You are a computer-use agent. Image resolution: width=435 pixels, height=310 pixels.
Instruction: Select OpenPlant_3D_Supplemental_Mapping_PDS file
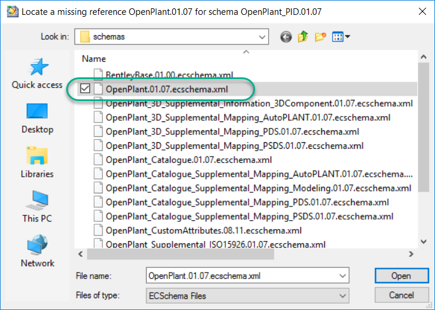click(232, 131)
